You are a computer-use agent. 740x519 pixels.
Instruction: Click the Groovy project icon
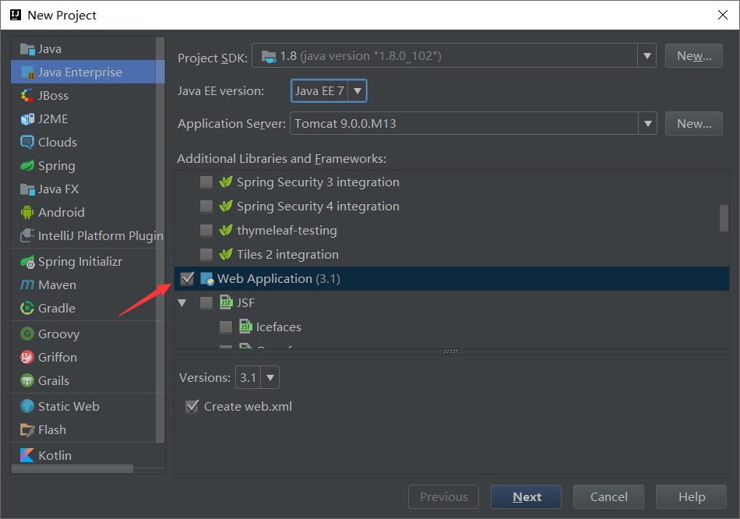coord(27,334)
